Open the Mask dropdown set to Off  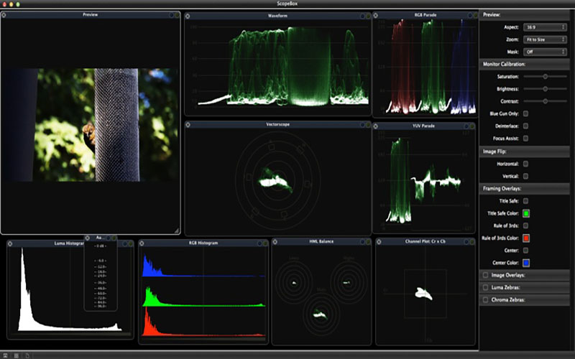tap(545, 52)
